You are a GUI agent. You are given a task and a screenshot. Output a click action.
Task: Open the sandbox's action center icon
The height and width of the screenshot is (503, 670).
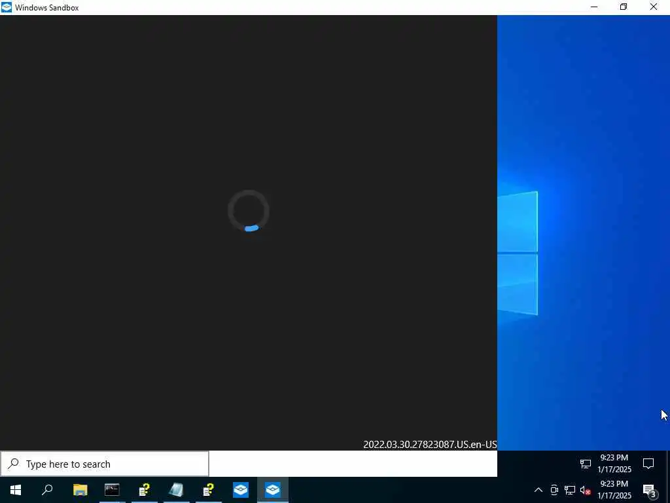tap(648, 464)
